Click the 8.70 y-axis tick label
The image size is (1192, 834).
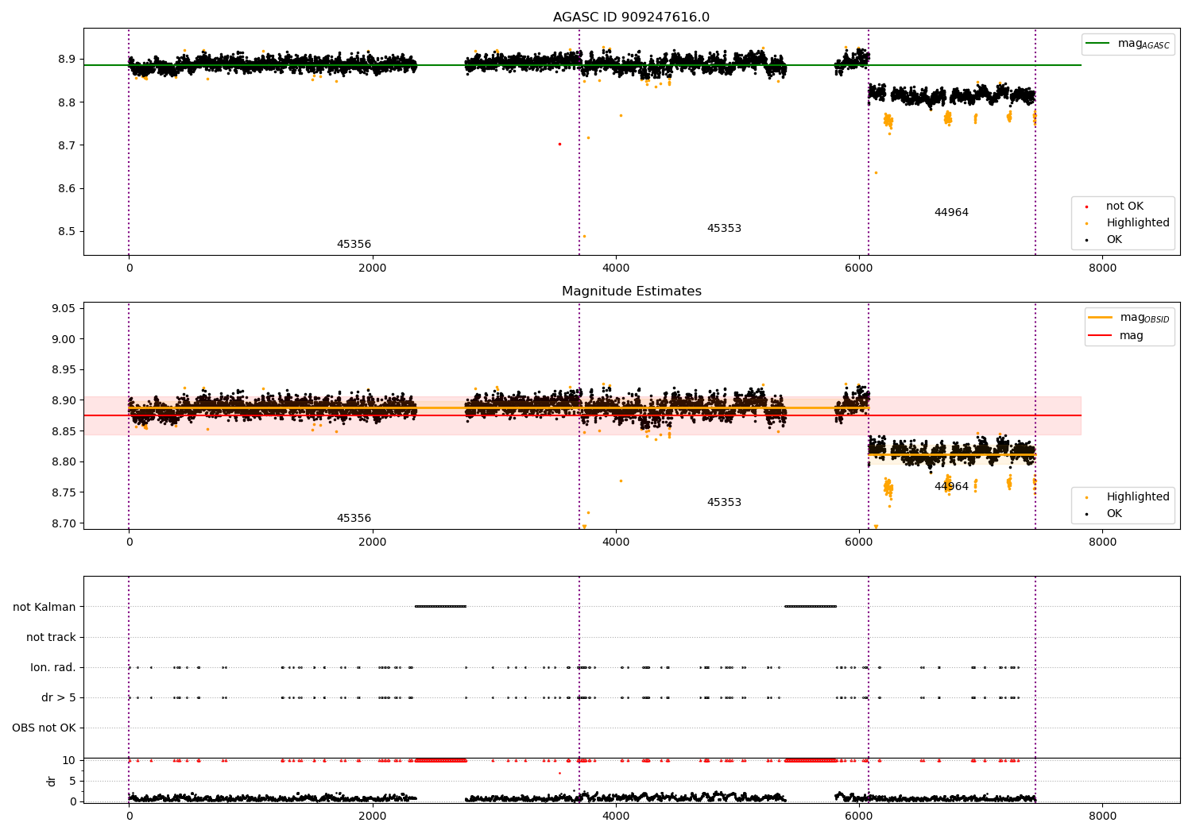(64, 523)
